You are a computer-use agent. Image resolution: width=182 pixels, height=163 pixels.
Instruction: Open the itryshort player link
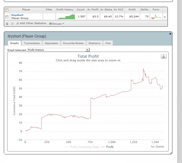pyautogui.click(x=17, y=15)
